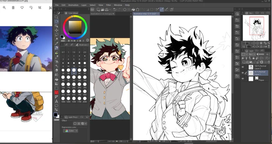This screenshot has width=272, height=144.
Task: Select the Text tool (letter A)
Action: click(x=56, y=101)
